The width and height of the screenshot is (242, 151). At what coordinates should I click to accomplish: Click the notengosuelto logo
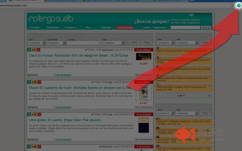51,19
